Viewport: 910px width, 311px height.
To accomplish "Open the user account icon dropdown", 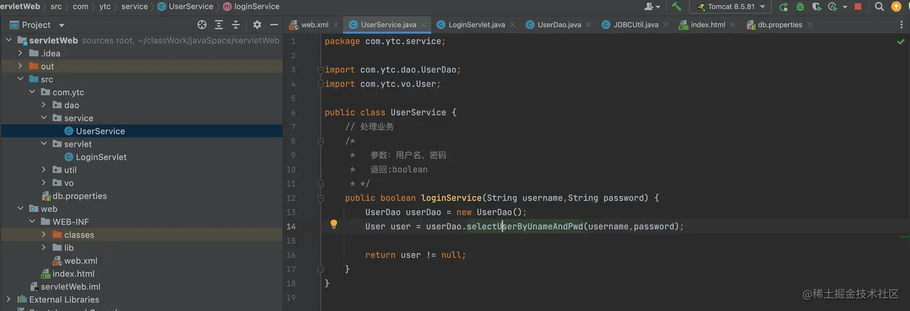I will click(x=652, y=7).
